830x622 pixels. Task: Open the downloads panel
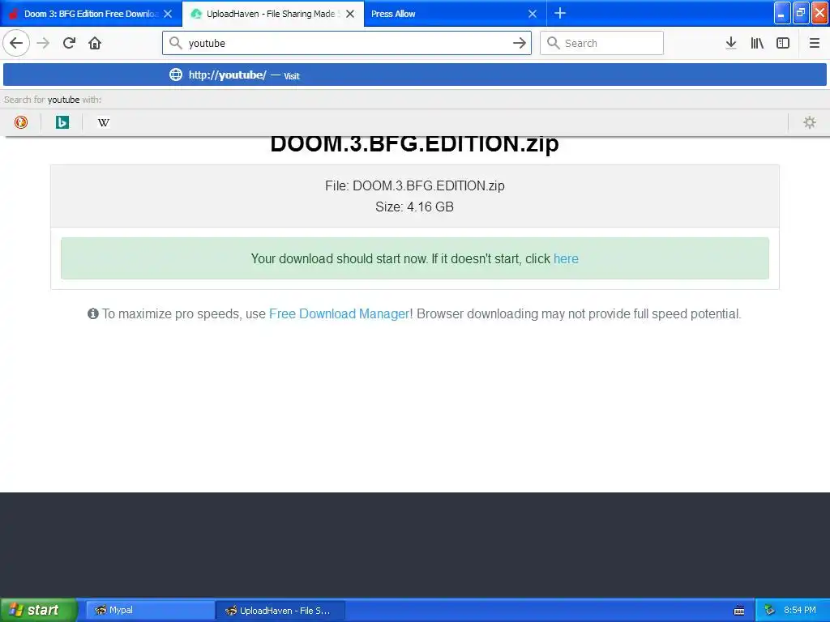[731, 43]
